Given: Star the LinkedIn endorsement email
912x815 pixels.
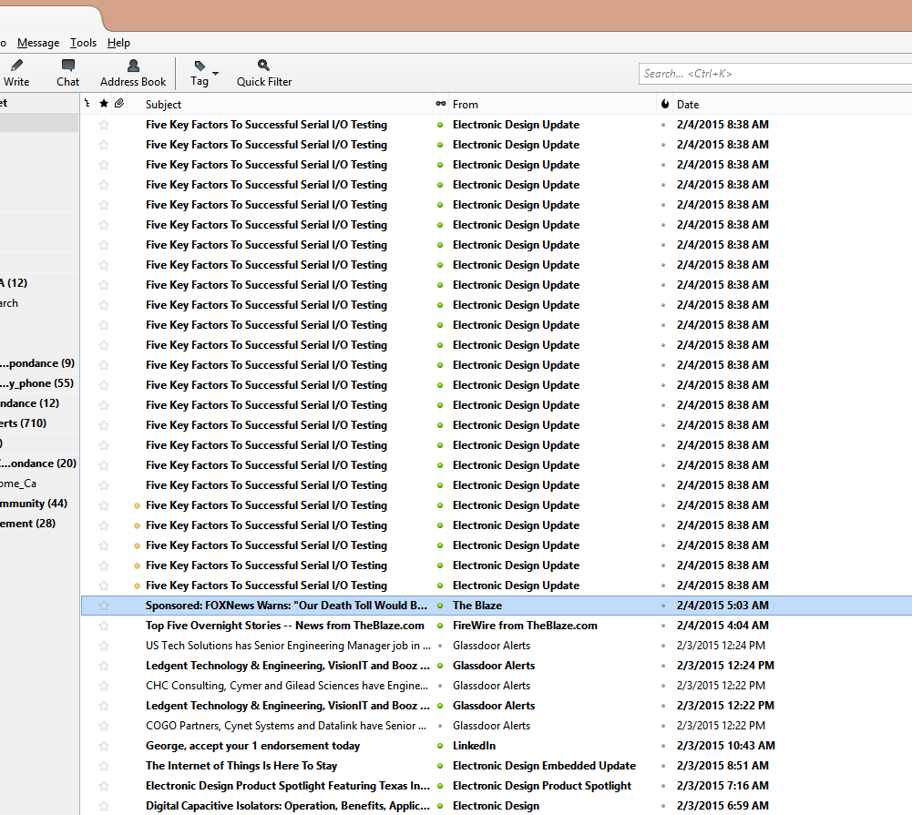Looking at the screenshot, I should tap(104, 746).
